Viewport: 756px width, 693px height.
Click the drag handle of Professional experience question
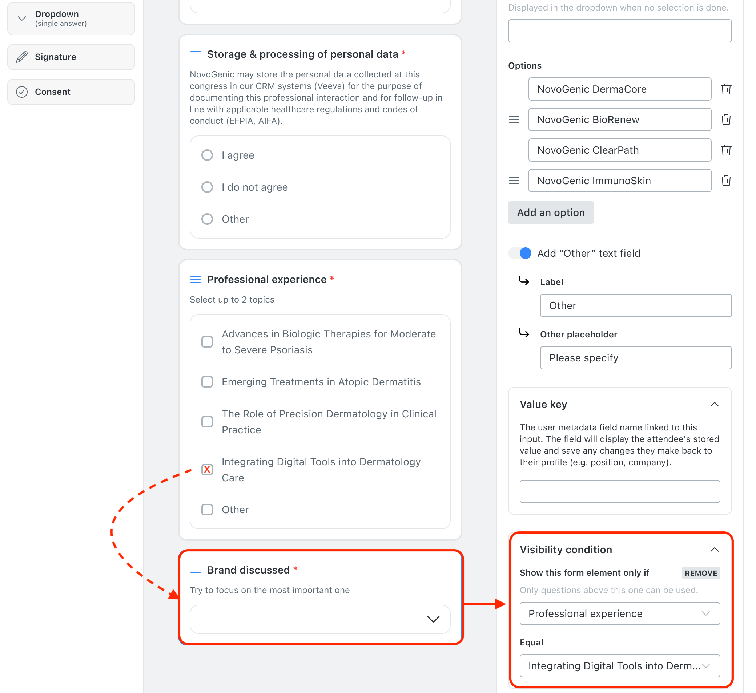(196, 279)
